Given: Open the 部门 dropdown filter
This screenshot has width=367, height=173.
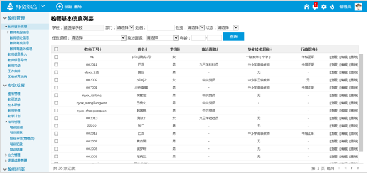Looking at the screenshot, I should [x=125, y=27].
